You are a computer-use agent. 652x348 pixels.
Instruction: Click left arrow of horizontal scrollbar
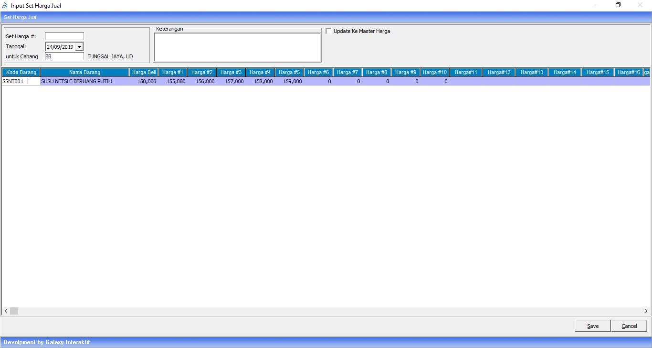tap(6, 311)
